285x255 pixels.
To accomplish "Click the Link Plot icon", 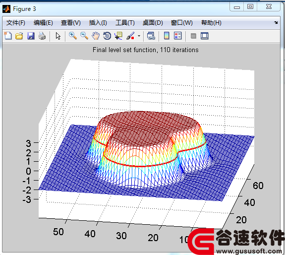I will (x=151, y=36).
